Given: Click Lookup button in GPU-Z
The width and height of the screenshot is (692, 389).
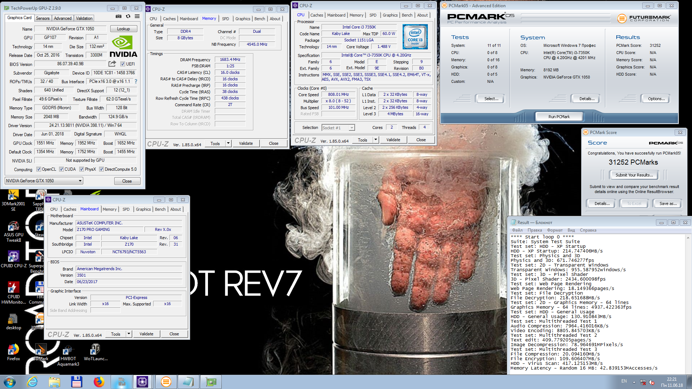Looking at the screenshot, I should pos(123,29).
